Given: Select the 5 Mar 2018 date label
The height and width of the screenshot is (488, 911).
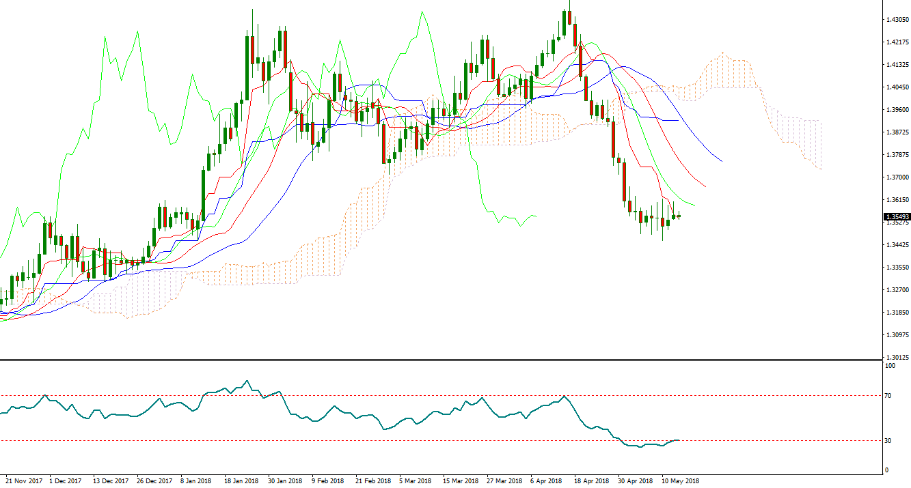Looking at the screenshot, I should (416, 480).
